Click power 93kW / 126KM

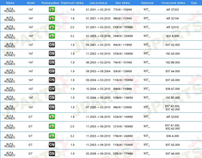point(122,71)
